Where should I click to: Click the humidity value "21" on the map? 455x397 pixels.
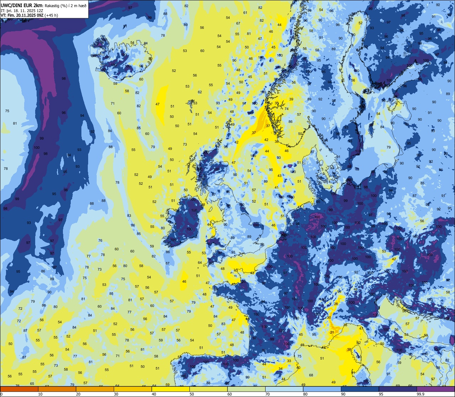(332, 332)
